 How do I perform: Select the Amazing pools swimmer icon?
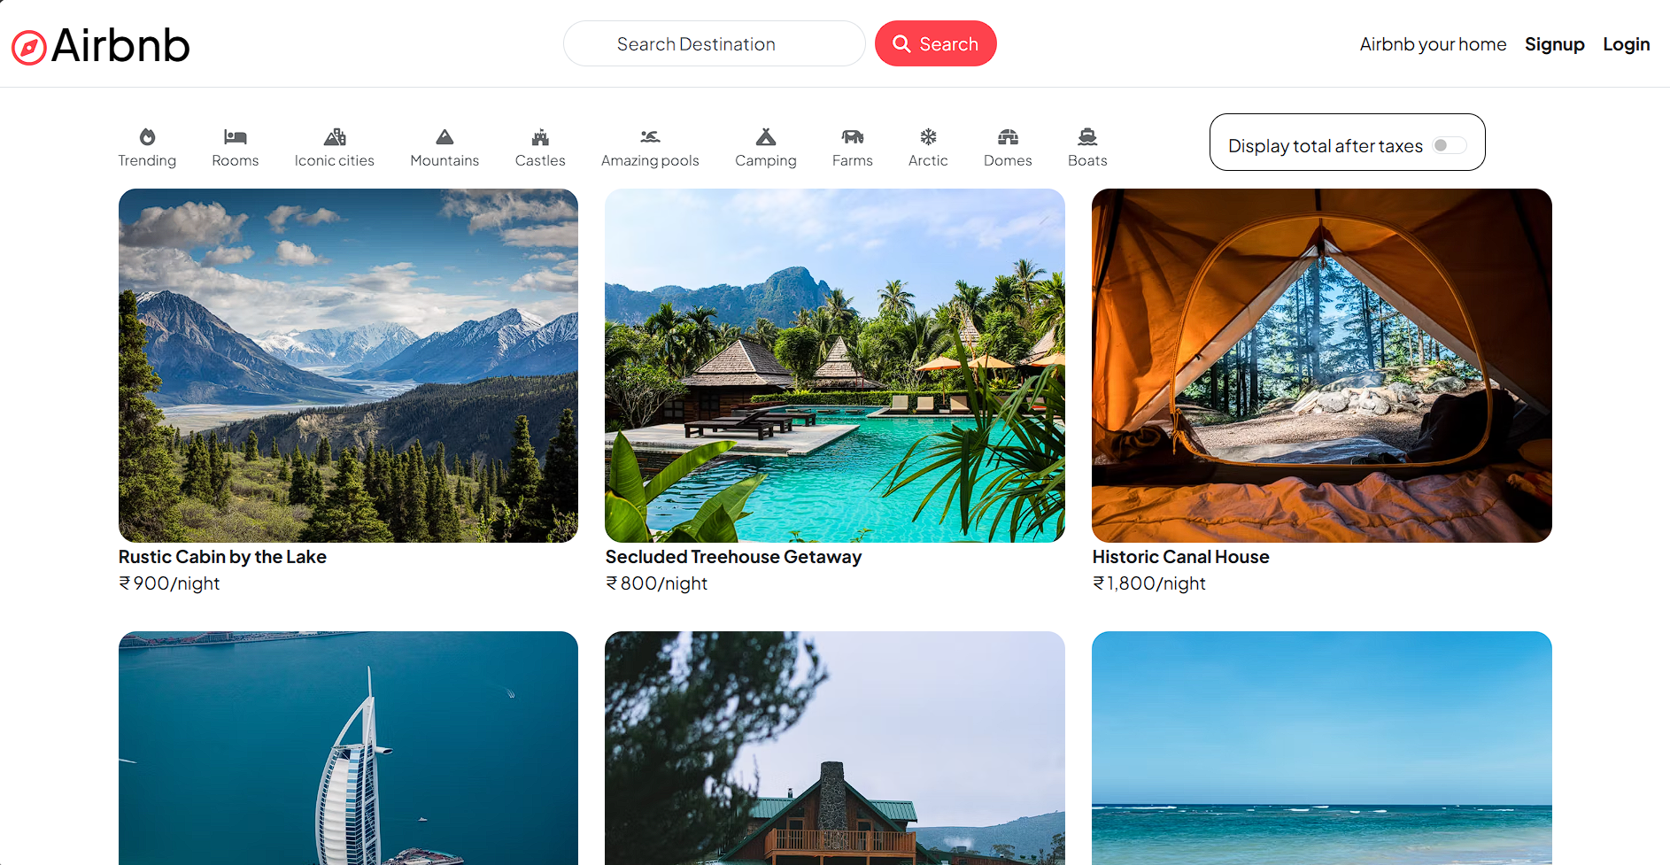(650, 136)
